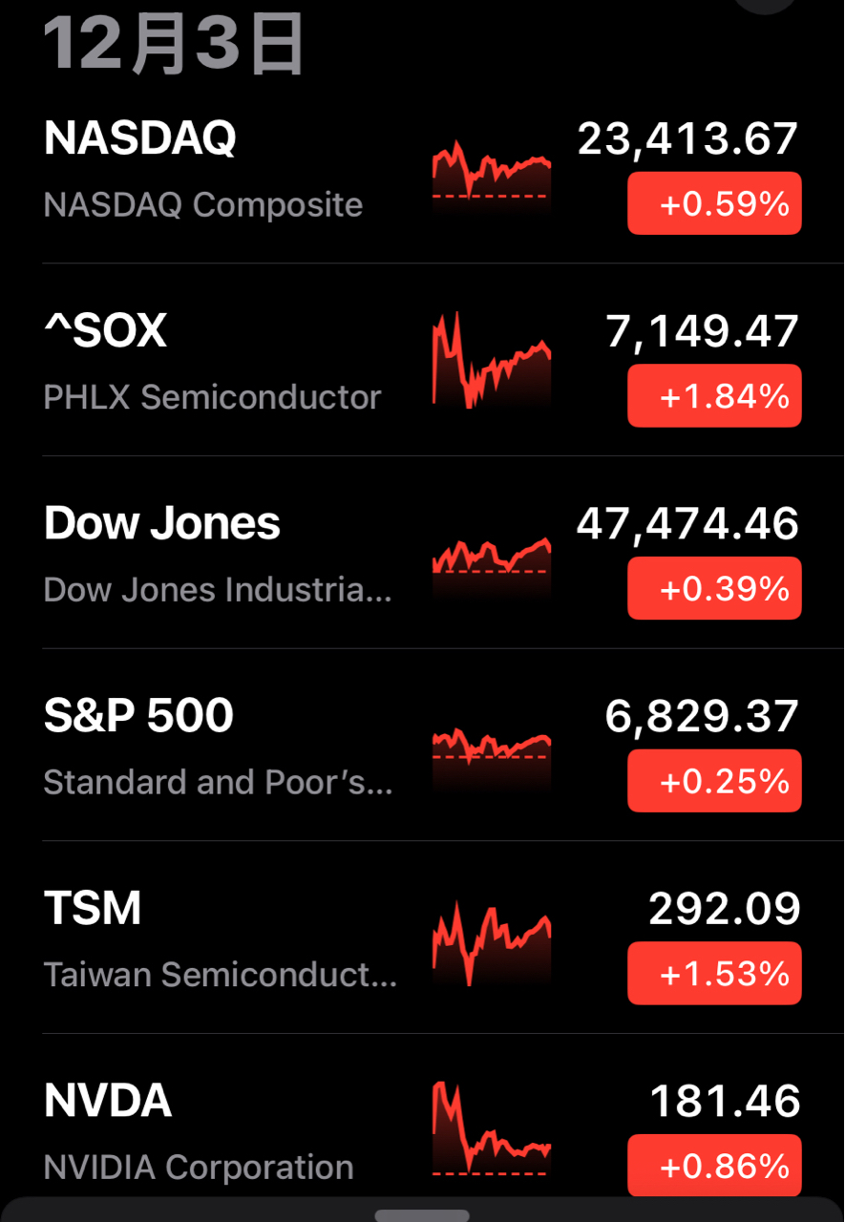Open the PHLX Semiconductor ticker name

105,331
